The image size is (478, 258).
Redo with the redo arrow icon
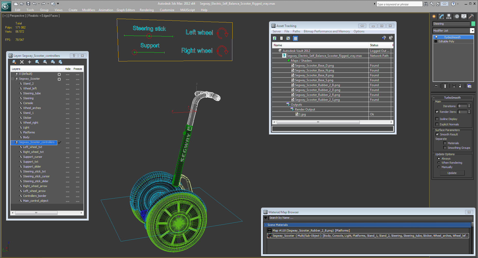(x=43, y=4)
